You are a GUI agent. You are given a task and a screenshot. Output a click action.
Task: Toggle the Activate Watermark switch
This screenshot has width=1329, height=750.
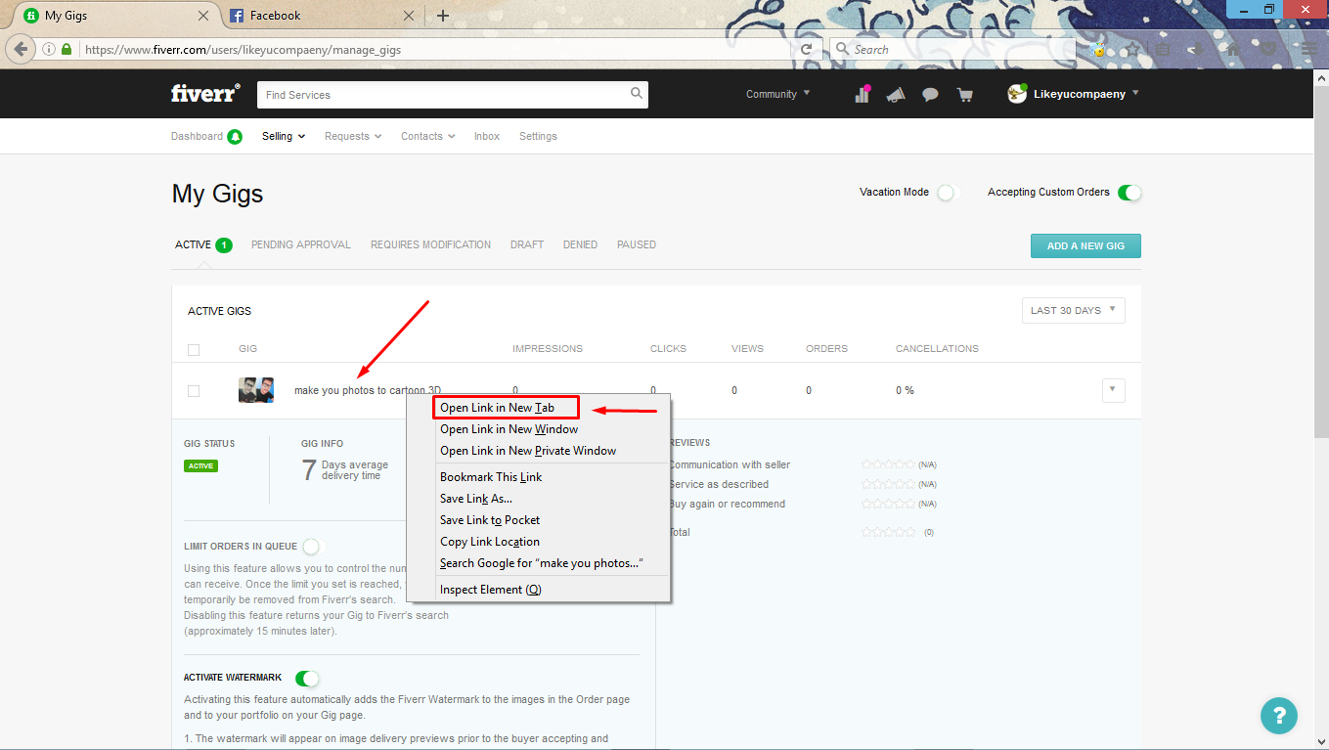click(307, 678)
